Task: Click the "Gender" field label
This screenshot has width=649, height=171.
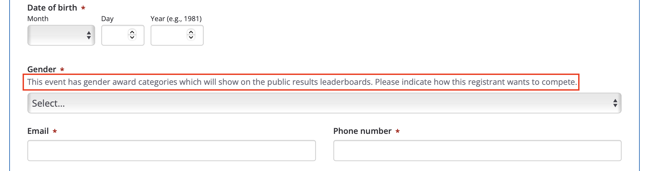Action: click(x=42, y=69)
